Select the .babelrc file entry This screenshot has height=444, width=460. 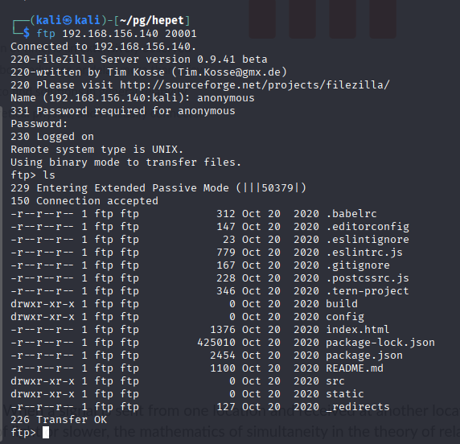pos(351,214)
